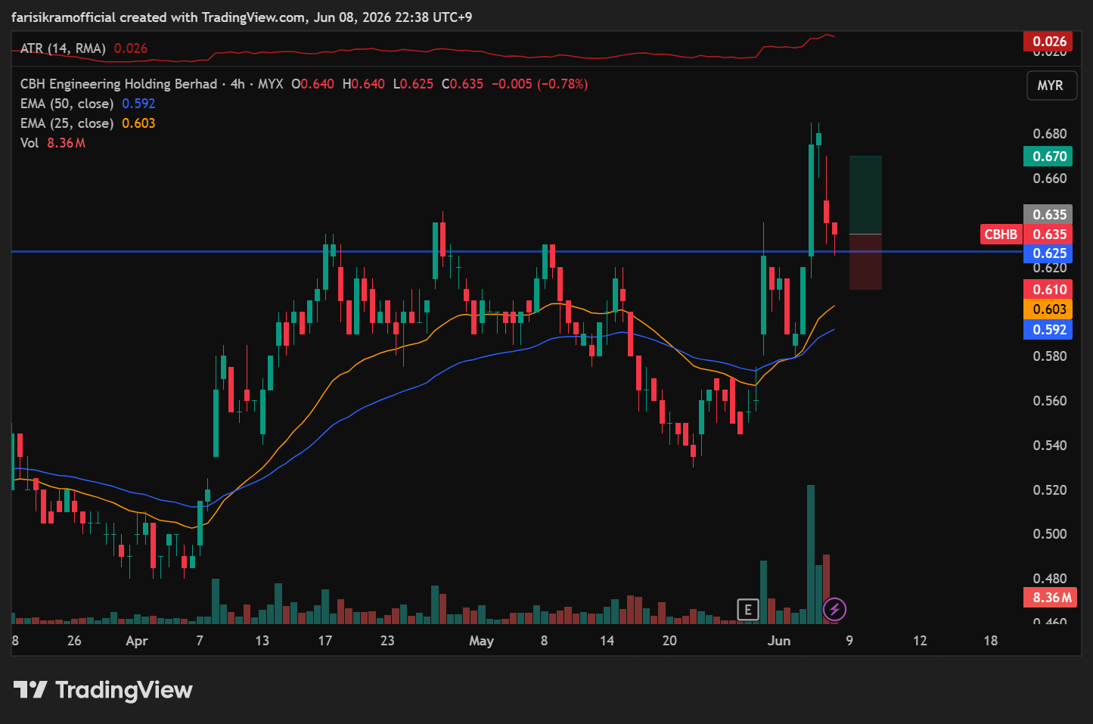1093x724 pixels.
Task: Click the orange 0.603 EMA price label
Action: point(1049,309)
